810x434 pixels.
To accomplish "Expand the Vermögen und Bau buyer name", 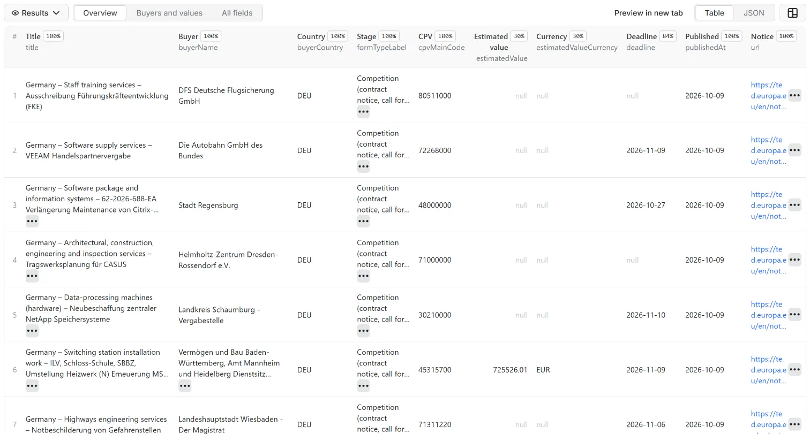I will tap(185, 385).
